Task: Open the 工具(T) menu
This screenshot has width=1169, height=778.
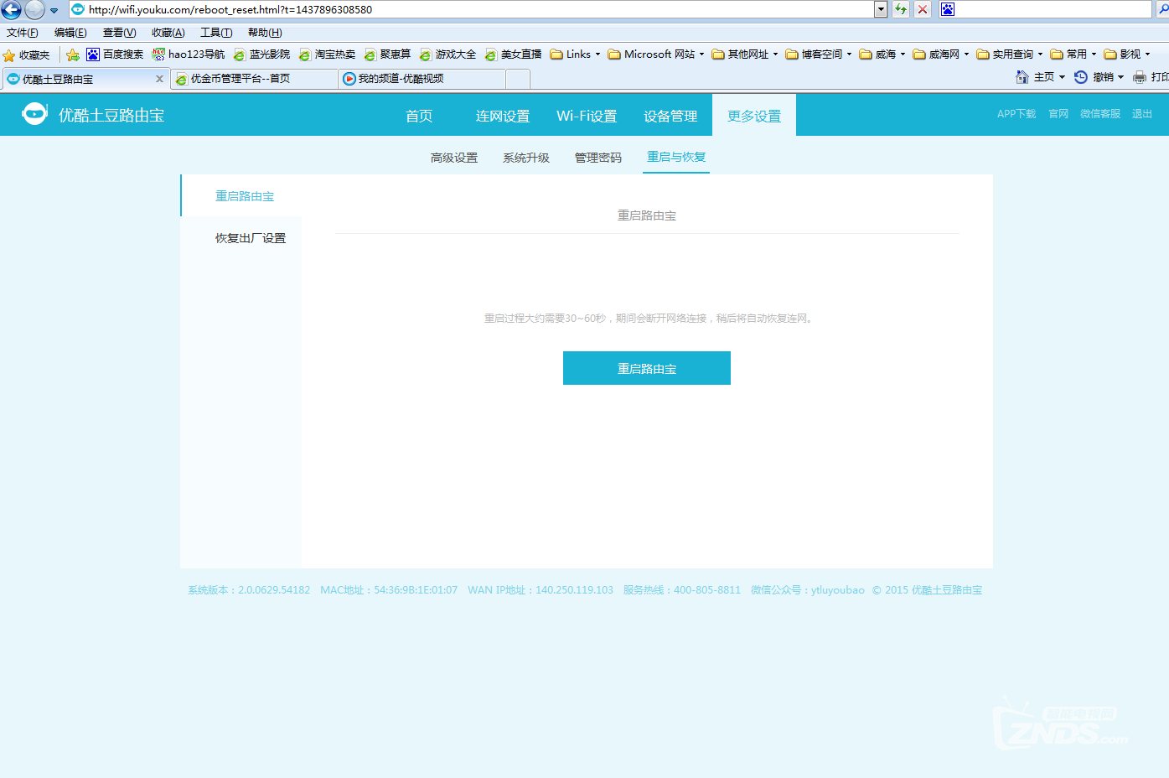Action: coord(216,33)
